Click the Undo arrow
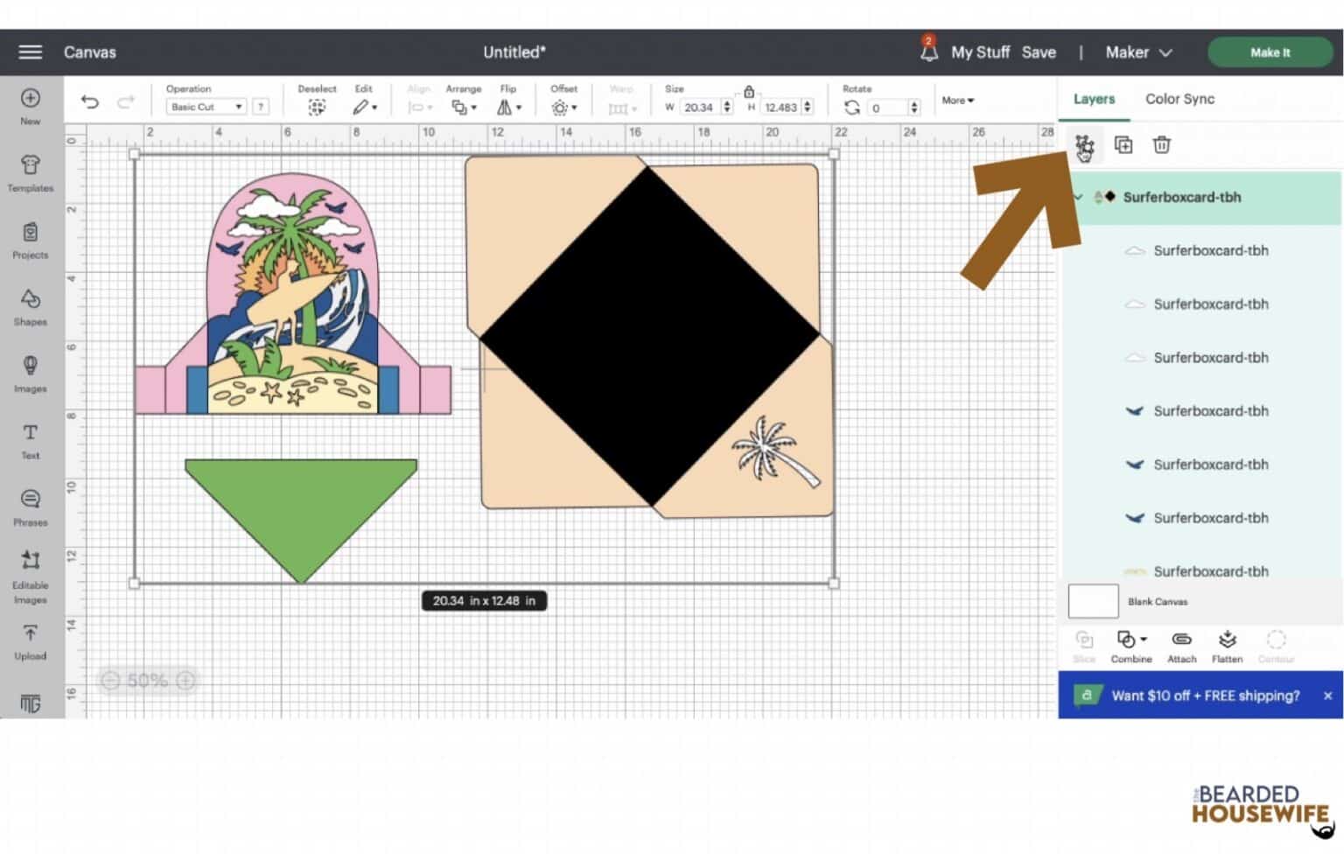Viewport: 1344px width, 854px height. pos(89,101)
